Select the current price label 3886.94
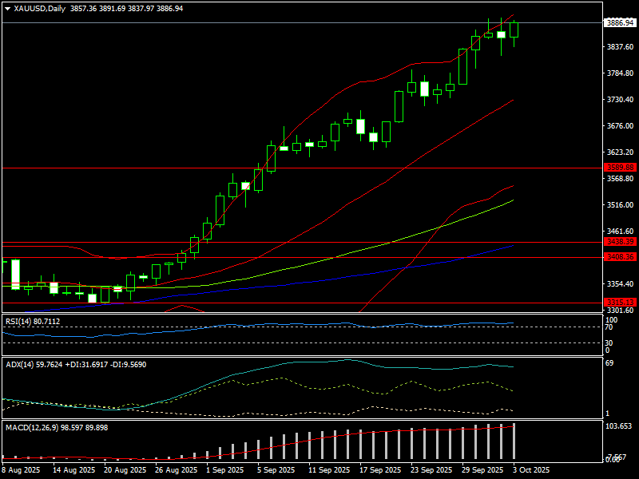This screenshot has width=639, height=479. [x=620, y=23]
